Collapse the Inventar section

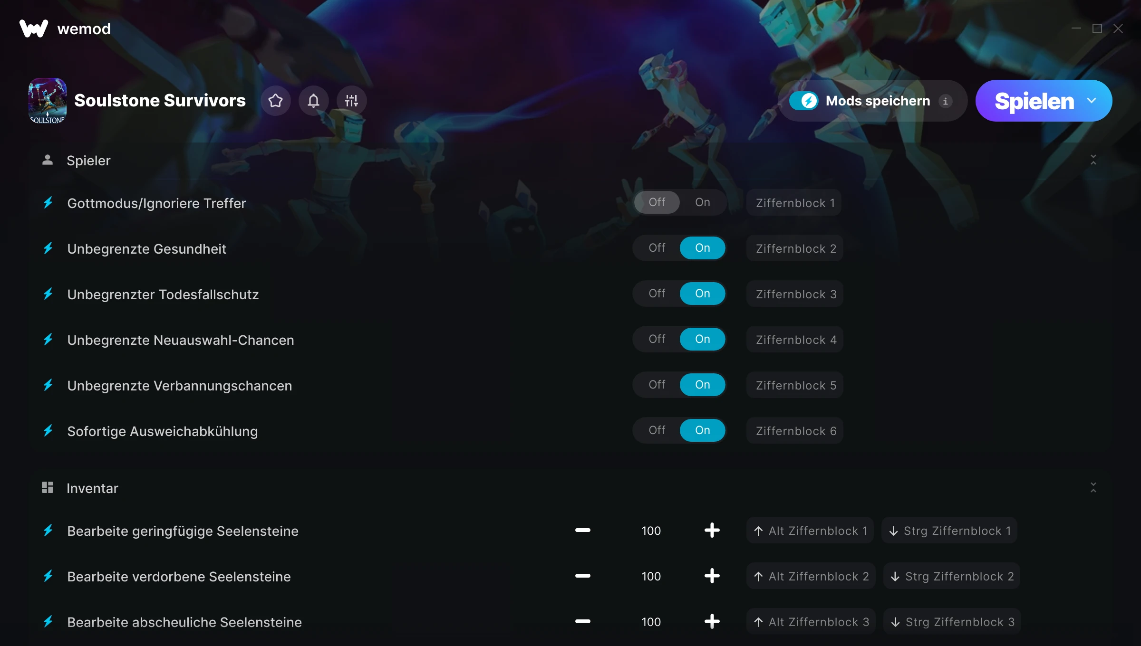1093,488
